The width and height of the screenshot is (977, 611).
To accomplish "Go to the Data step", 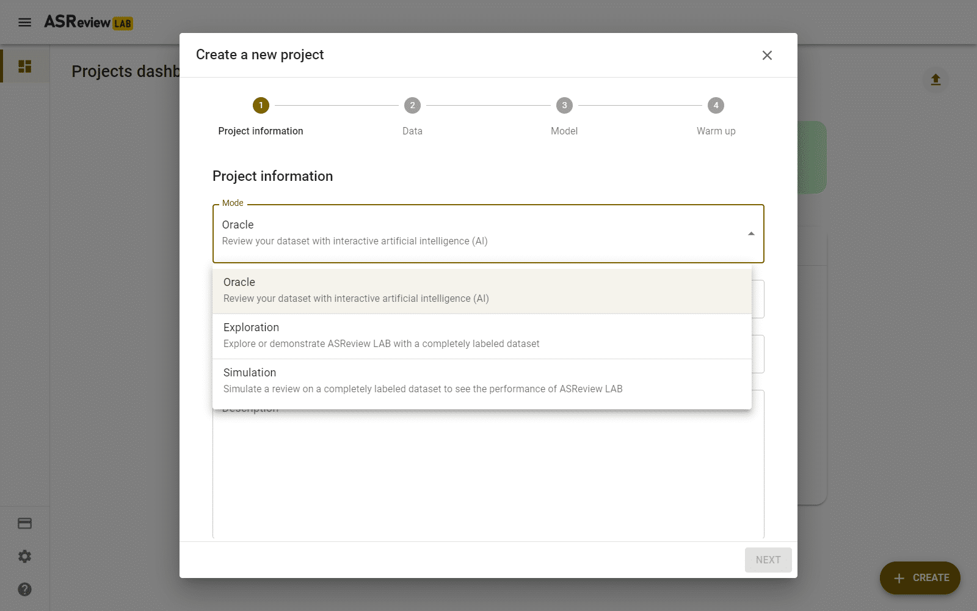I will [x=412, y=105].
